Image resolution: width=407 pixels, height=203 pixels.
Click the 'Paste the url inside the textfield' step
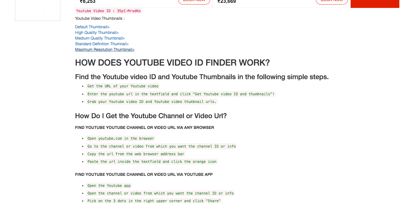(152, 162)
